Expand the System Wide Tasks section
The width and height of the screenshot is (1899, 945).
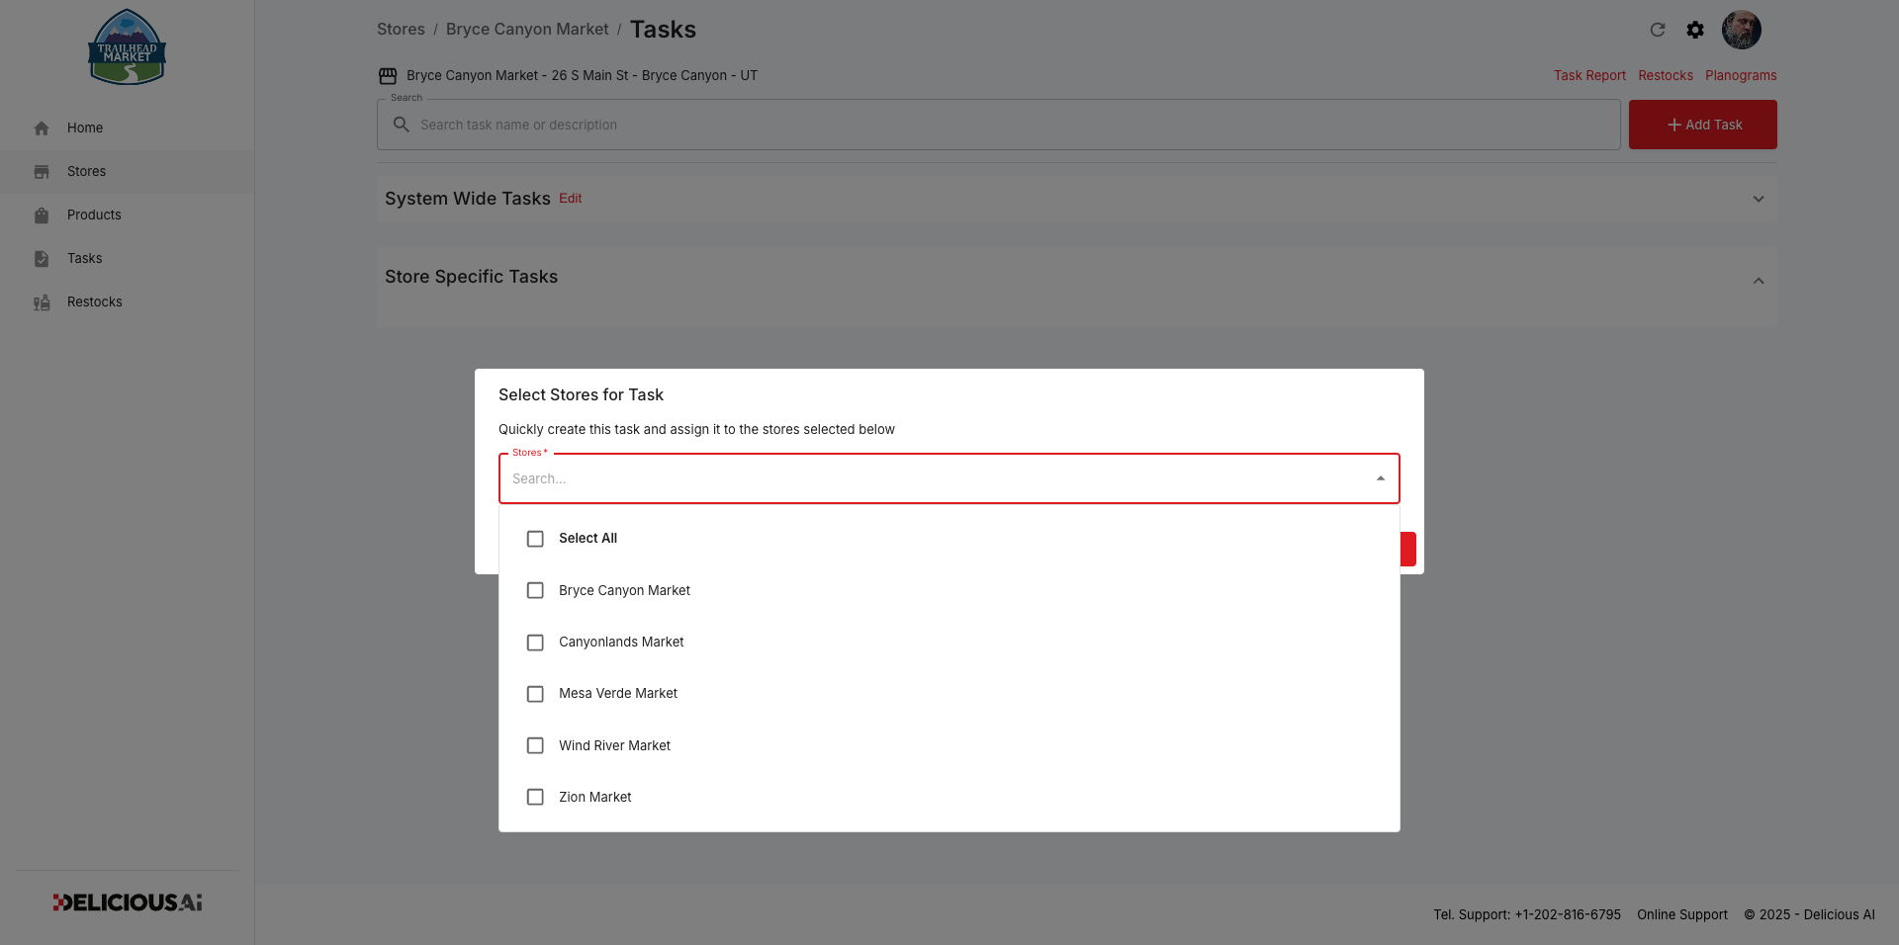(1759, 199)
